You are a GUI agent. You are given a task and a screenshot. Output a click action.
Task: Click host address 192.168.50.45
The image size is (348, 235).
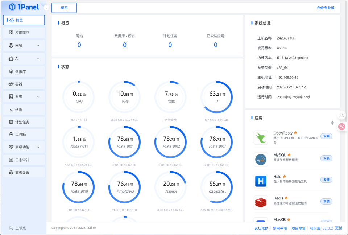click(287, 78)
